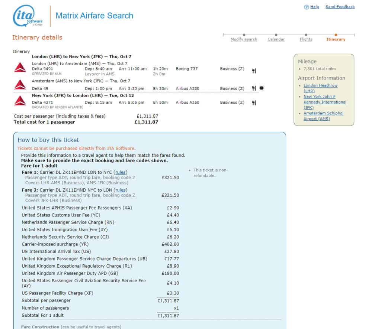Click the Fare 2 £321.50 amount
The image size is (372, 329).
[170, 195]
